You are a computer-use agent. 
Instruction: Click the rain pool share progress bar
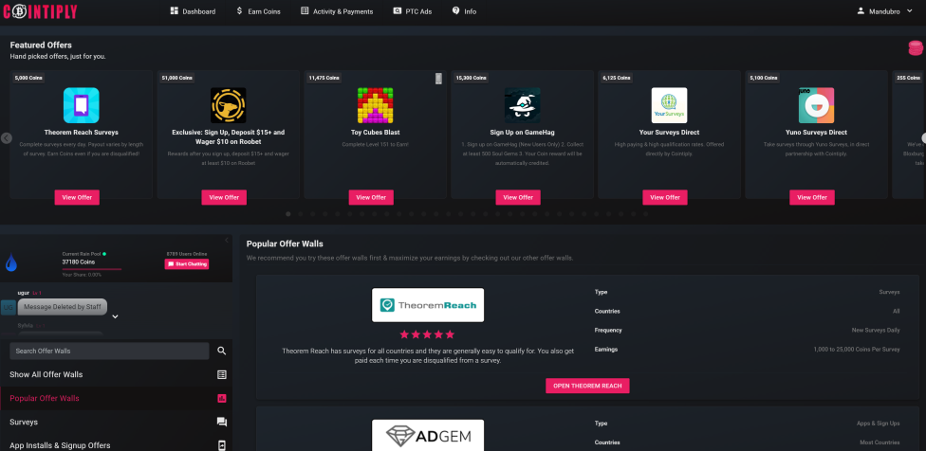pyautogui.click(x=91, y=269)
